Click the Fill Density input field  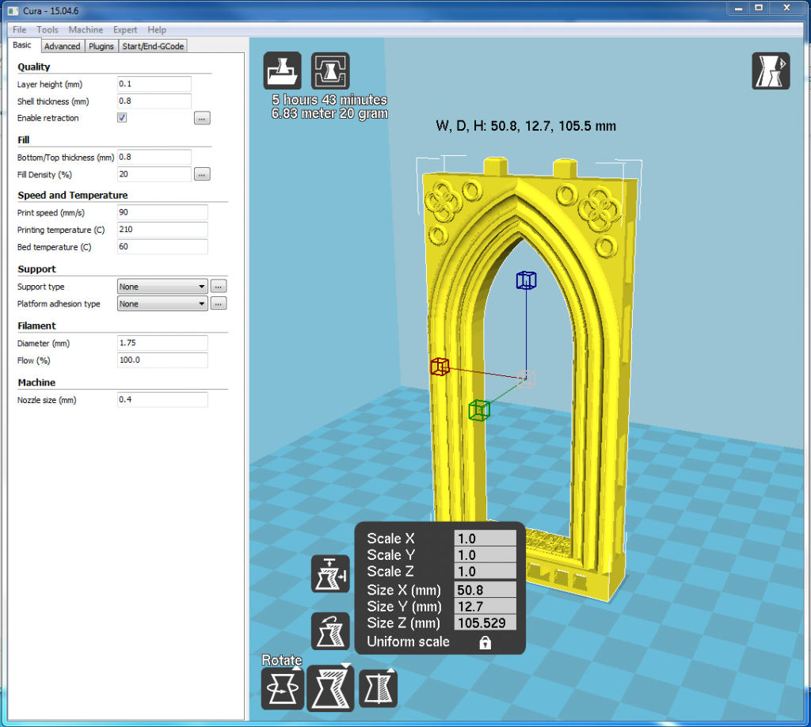click(x=154, y=174)
